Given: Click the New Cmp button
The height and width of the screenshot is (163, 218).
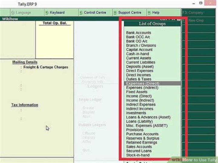Looking at the screenshot, I should [198, 21].
